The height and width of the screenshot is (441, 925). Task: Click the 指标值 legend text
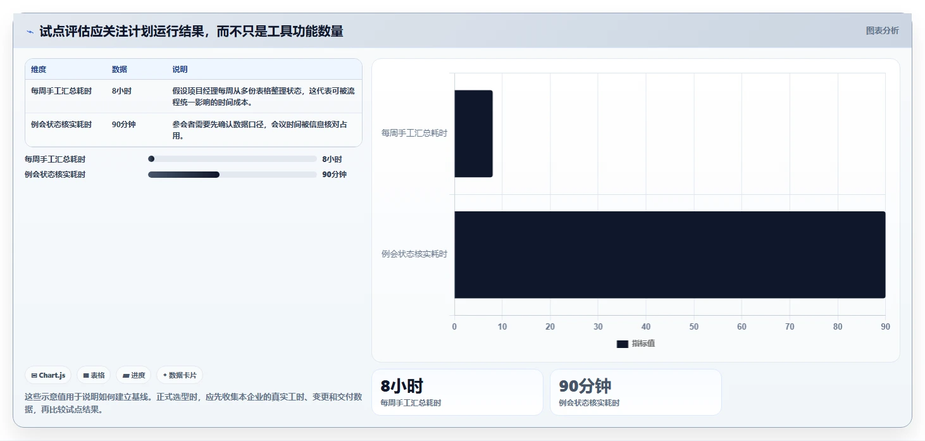[643, 344]
